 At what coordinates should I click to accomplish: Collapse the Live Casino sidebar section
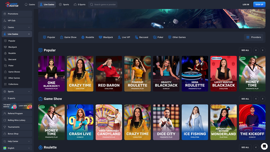pos(17,34)
